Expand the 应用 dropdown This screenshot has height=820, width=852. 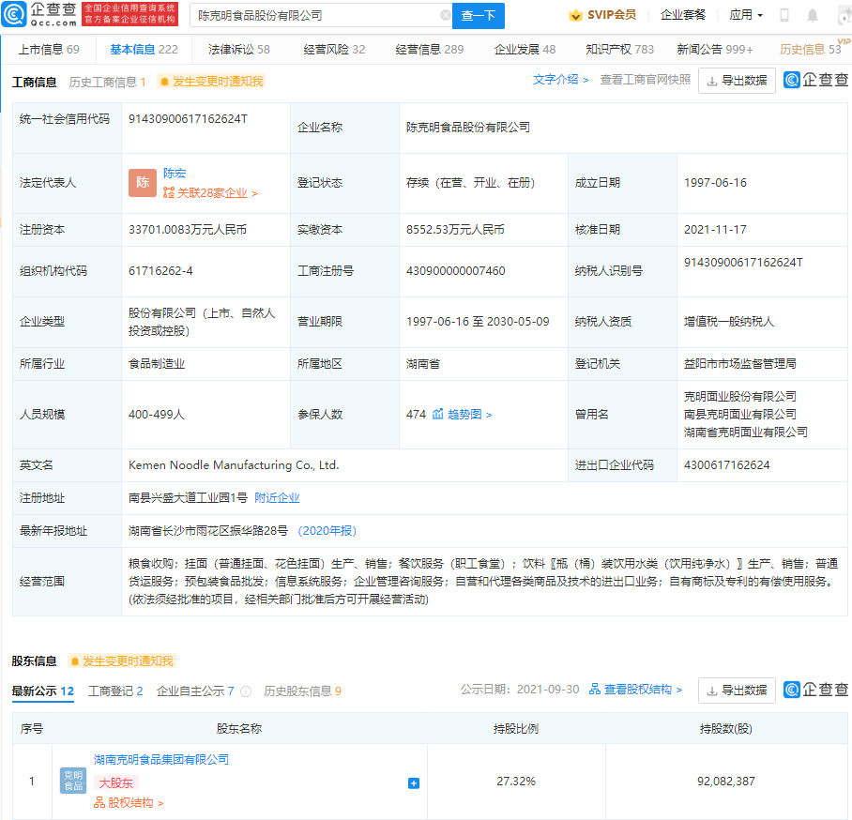click(x=745, y=15)
